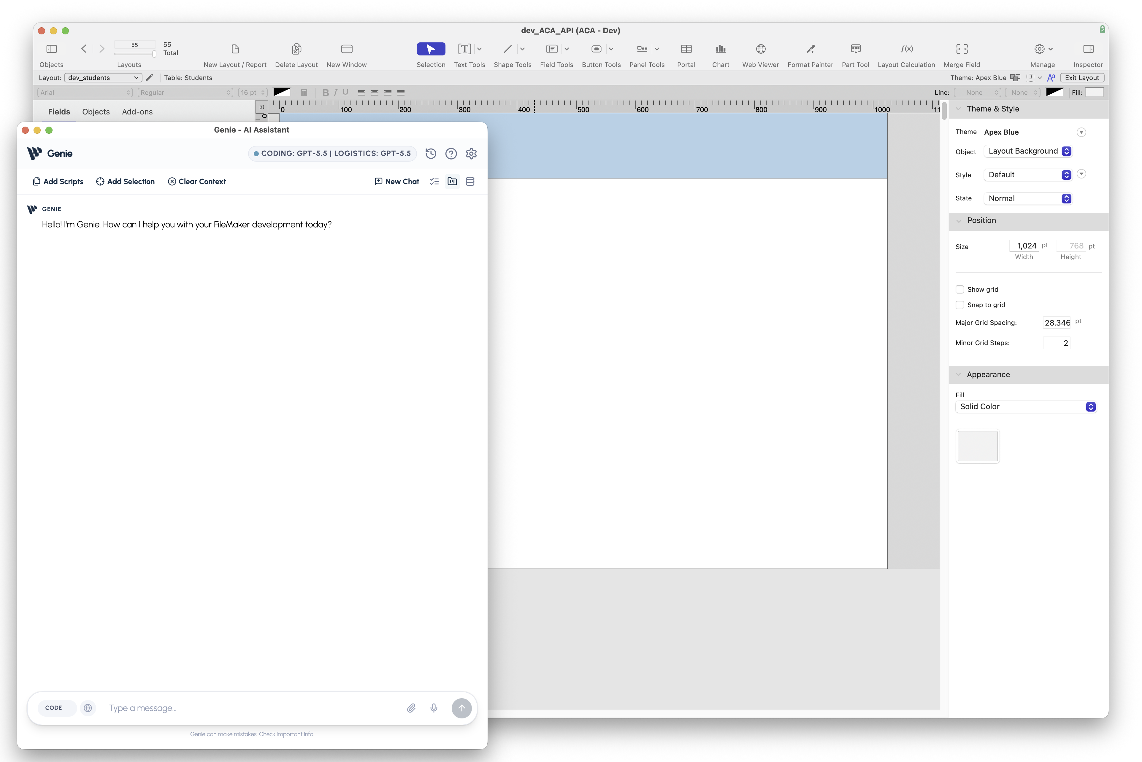
Task: Select the Panel Tools icon
Action: 642,49
